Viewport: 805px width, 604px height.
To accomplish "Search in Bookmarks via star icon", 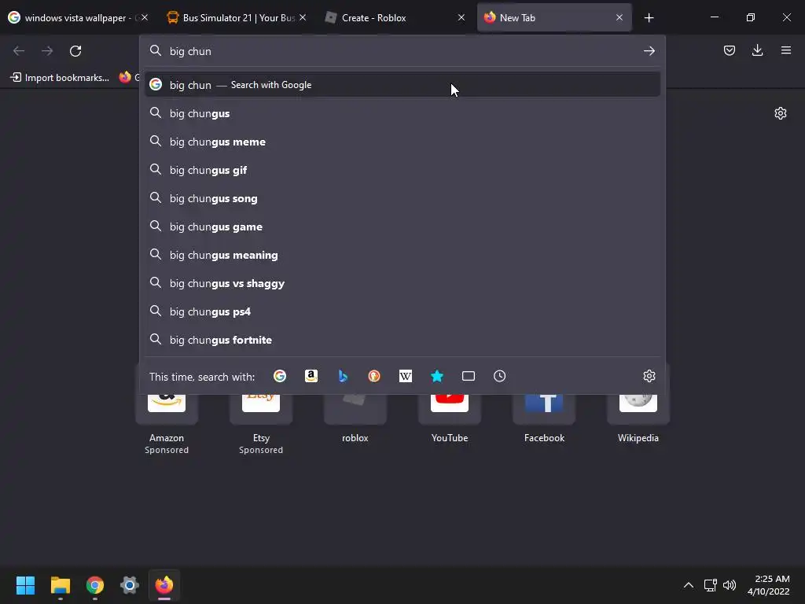I will [437, 376].
